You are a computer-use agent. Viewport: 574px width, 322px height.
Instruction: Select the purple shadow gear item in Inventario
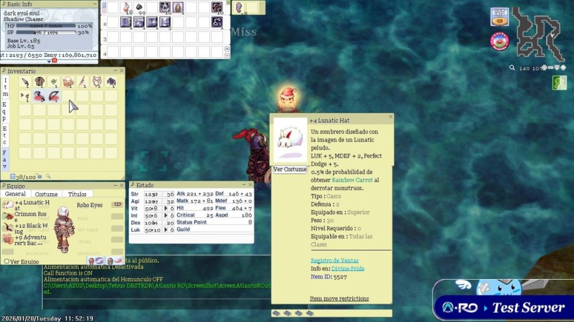coord(111,82)
